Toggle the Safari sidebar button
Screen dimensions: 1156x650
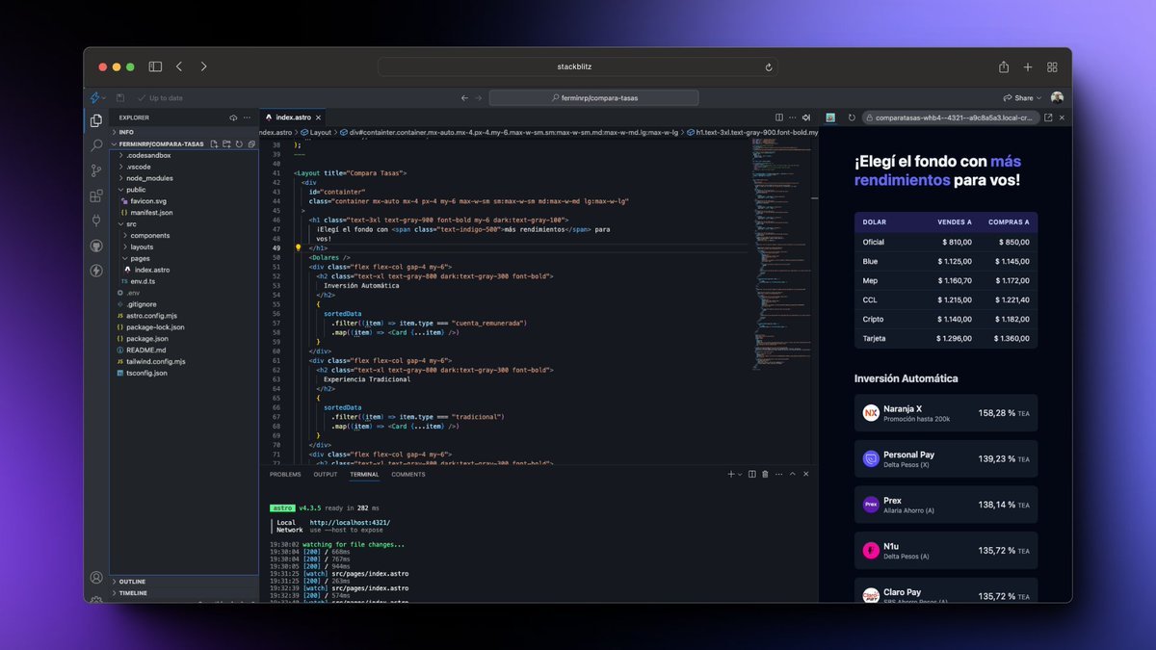click(x=155, y=66)
